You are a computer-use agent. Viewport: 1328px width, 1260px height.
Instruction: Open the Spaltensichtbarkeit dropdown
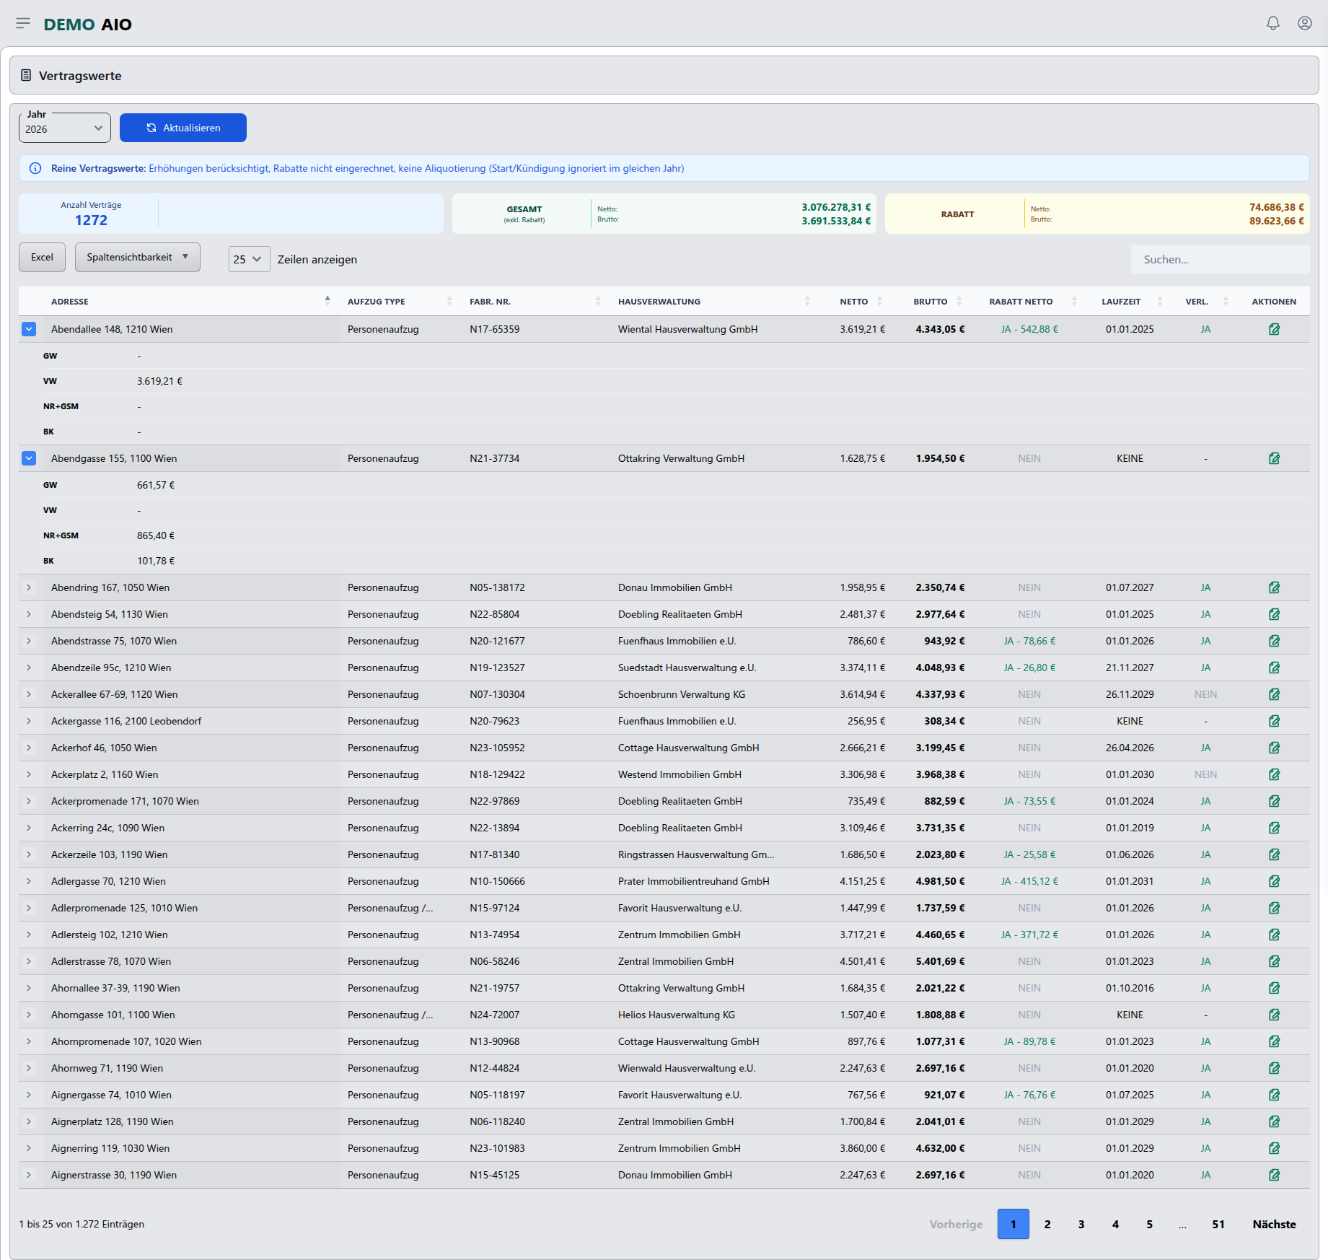click(x=138, y=257)
